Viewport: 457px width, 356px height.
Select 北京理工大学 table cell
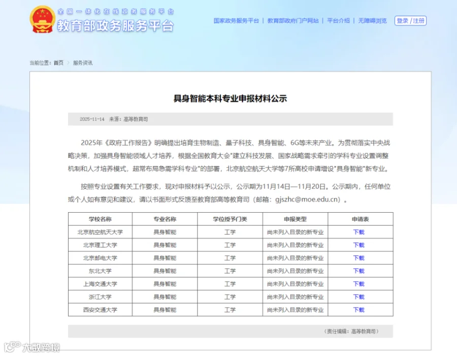[100, 245]
